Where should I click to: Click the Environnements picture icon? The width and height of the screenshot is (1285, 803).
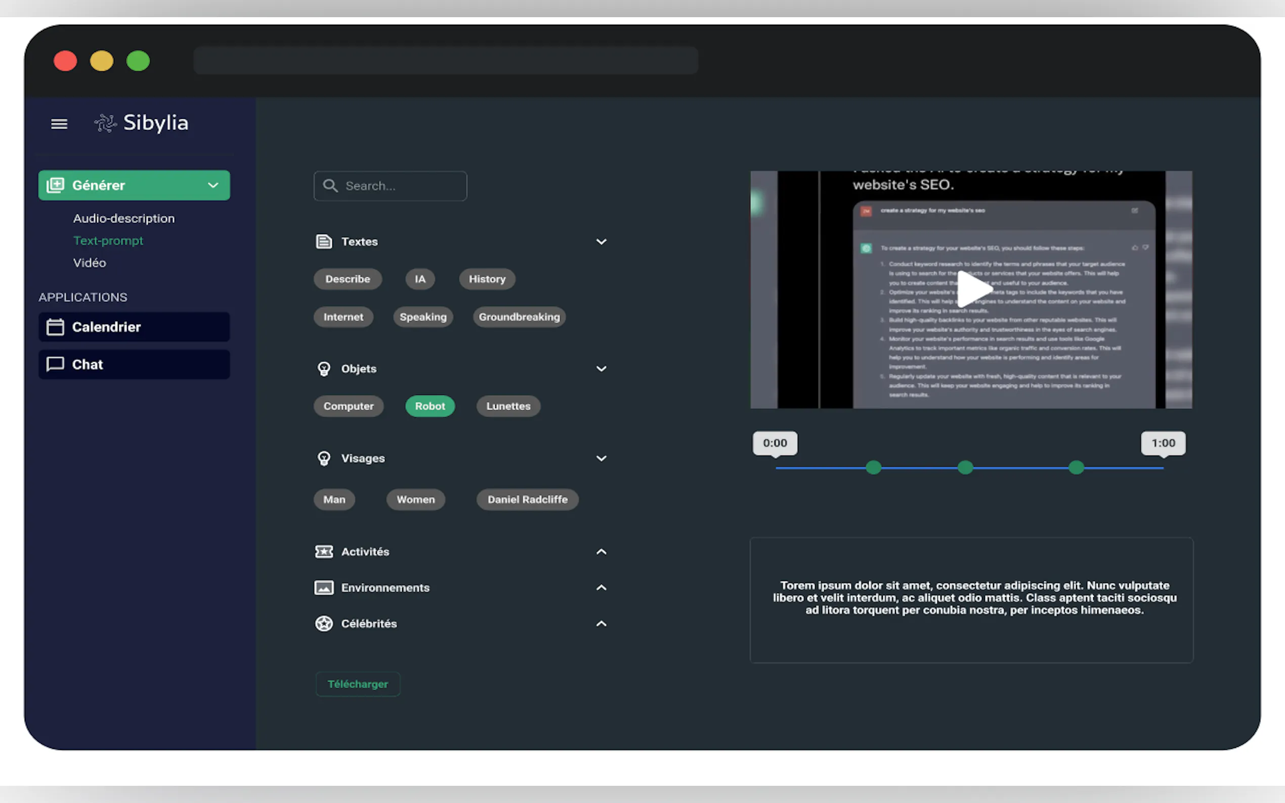click(x=323, y=588)
